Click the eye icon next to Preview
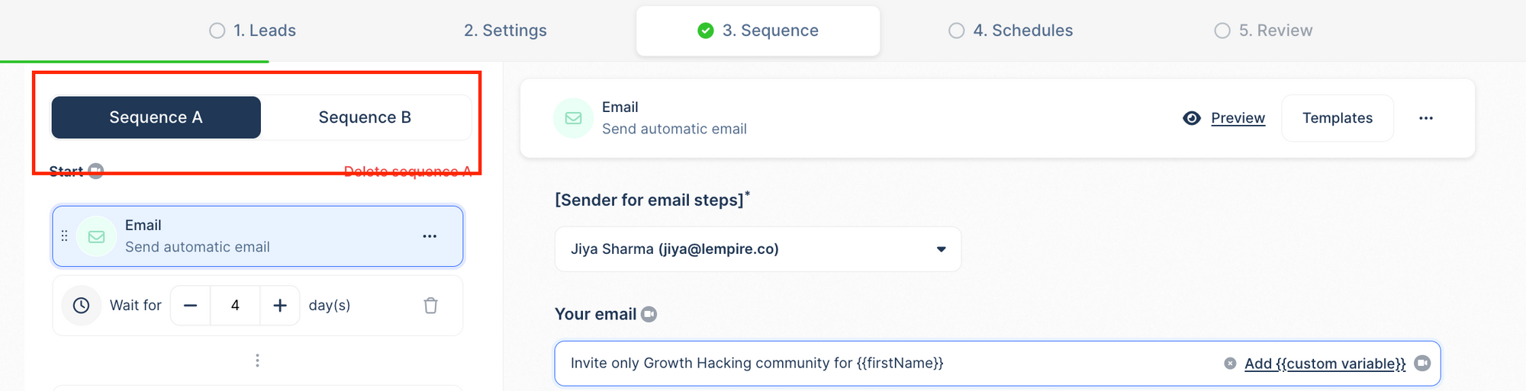Image resolution: width=1526 pixels, height=391 pixels. [x=1191, y=118]
